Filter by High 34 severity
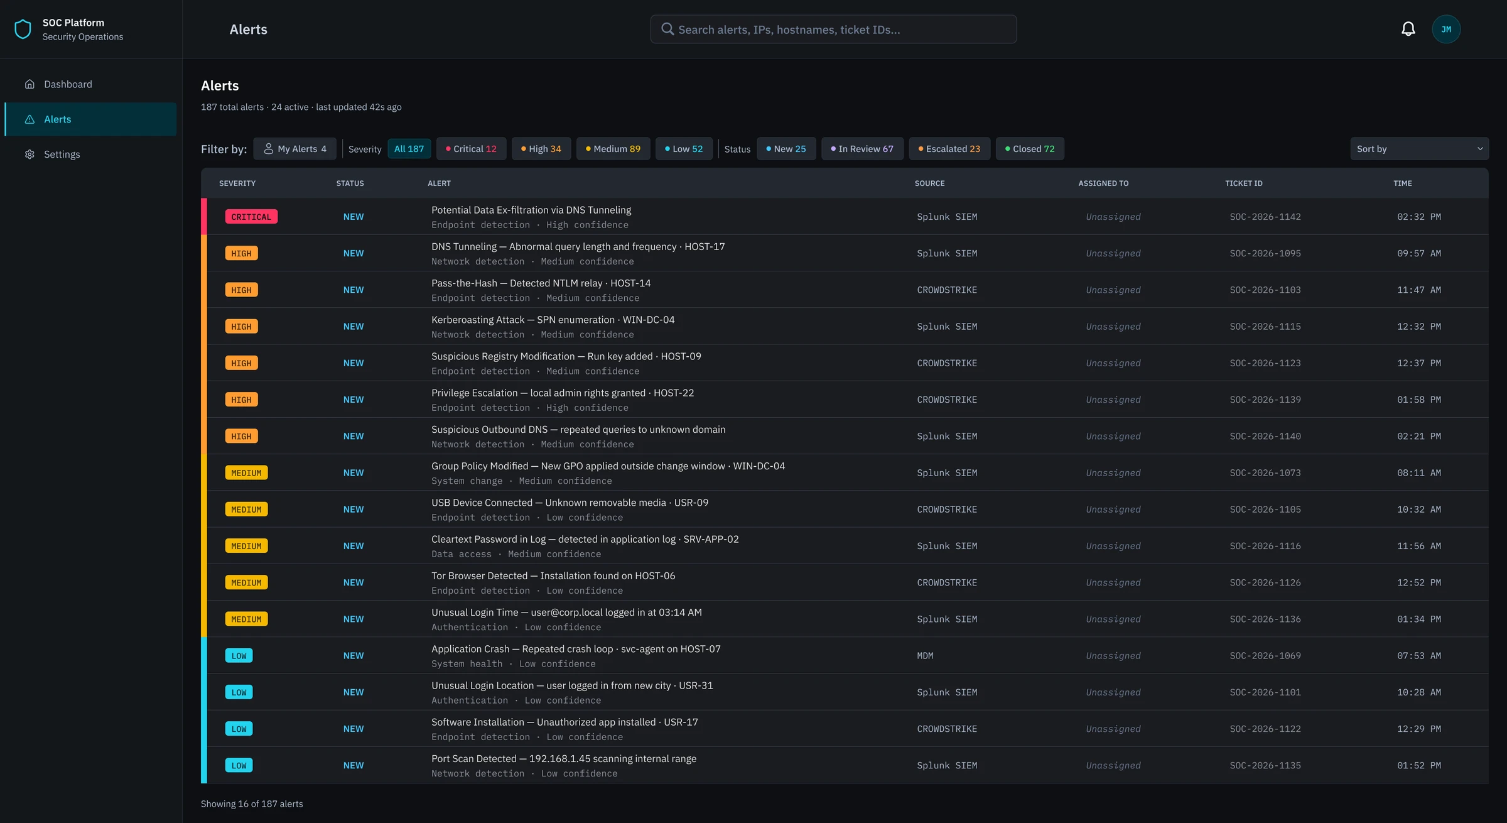This screenshot has width=1507, height=823. tap(541, 149)
